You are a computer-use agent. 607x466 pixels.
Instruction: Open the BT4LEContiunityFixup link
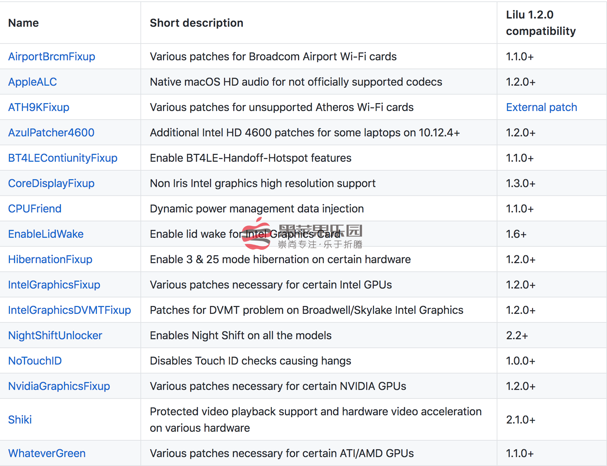point(63,158)
